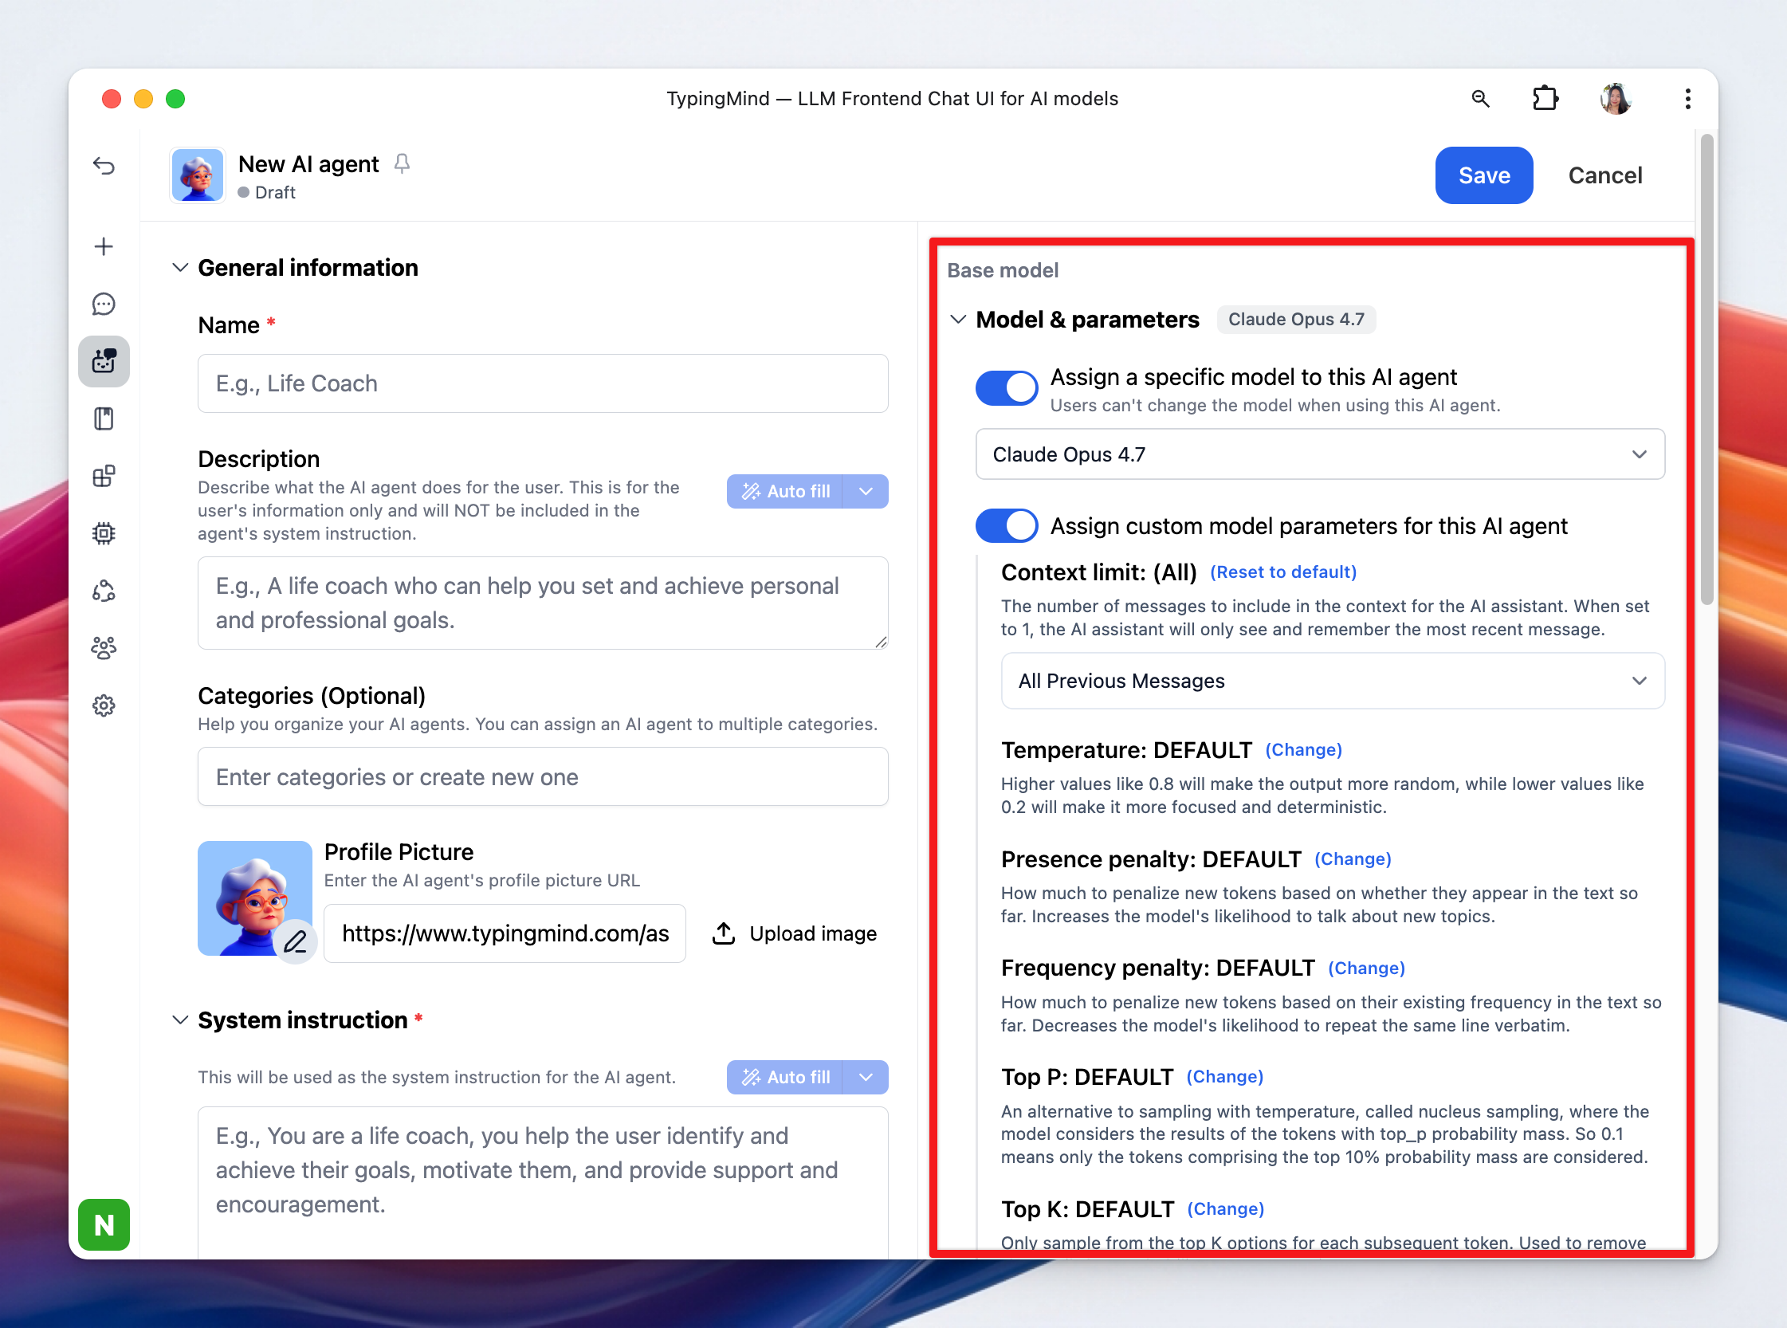Click Reset to default for Context limit
The height and width of the screenshot is (1328, 1787).
coord(1283,572)
